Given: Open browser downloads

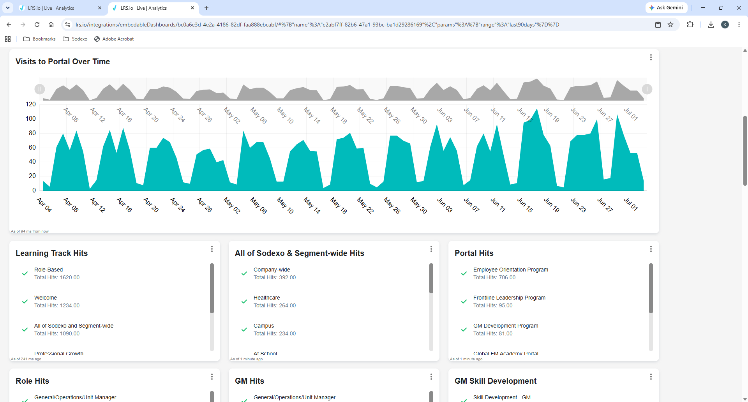Looking at the screenshot, I should (711, 25).
